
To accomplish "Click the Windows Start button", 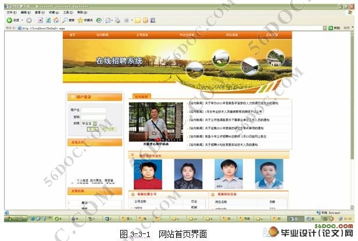I will pyautogui.click(x=15, y=219).
